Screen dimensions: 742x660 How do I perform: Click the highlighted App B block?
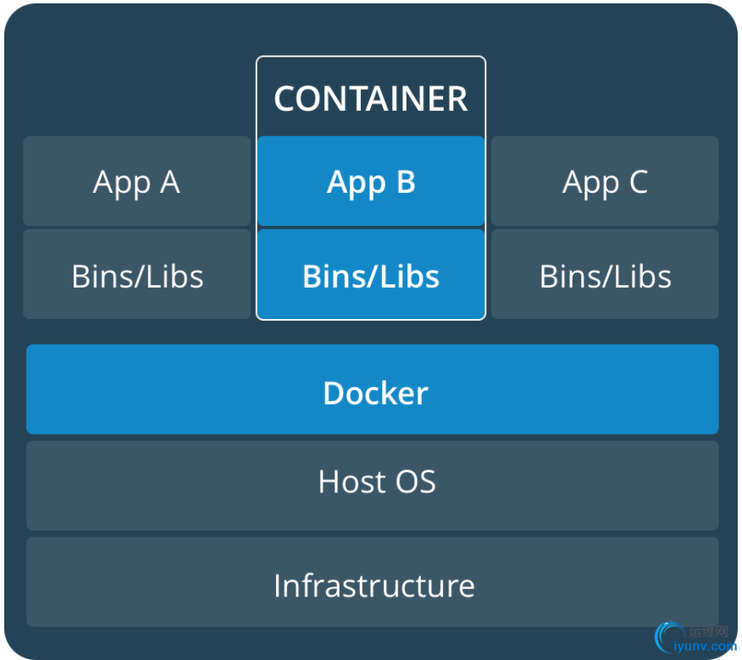(x=371, y=181)
